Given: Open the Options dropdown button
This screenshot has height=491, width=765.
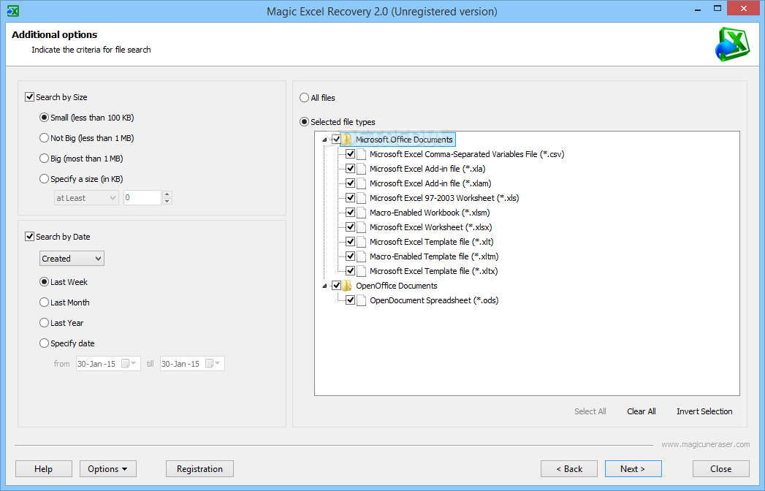Looking at the screenshot, I should [x=108, y=469].
